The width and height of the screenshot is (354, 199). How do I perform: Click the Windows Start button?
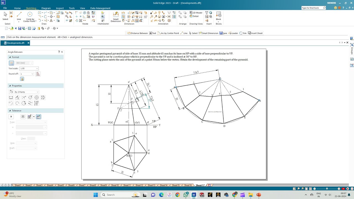tap(96, 195)
